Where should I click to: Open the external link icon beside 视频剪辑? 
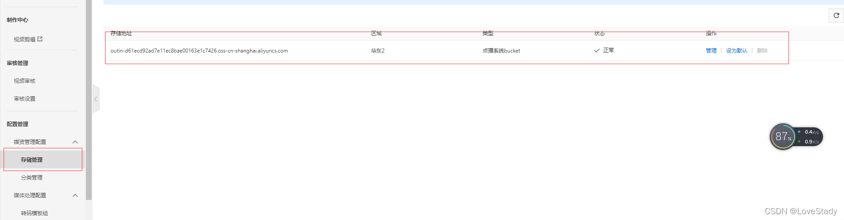[x=40, y=39]
